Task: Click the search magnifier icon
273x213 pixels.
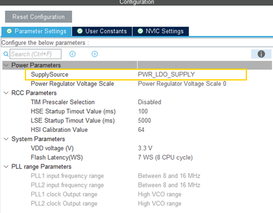Action: [6, 54]
